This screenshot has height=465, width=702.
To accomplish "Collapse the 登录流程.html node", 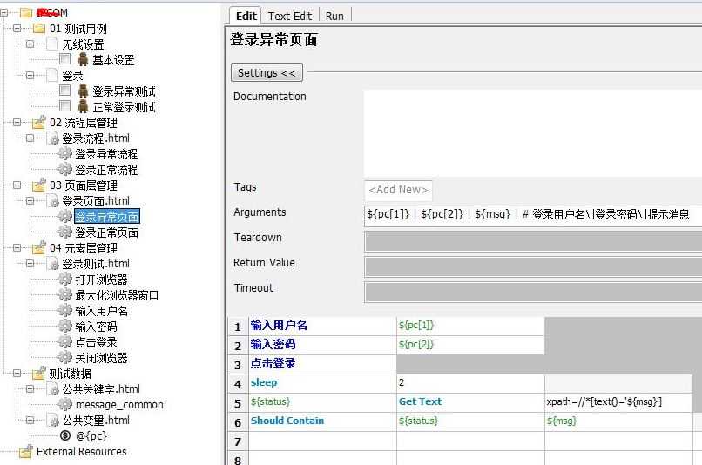I will pyautogui.click(x=30, y=138).
